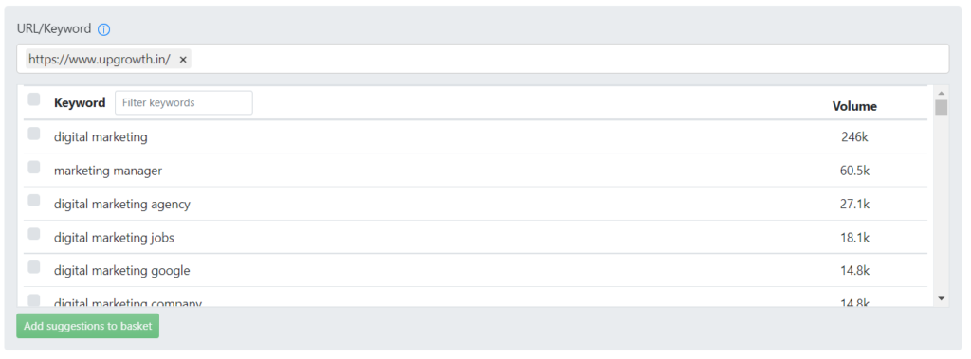Image resolution: width=971 pixels, height=359 pixels.
Task: Click the Filter keywords input field
Action: tap(184, 102)
